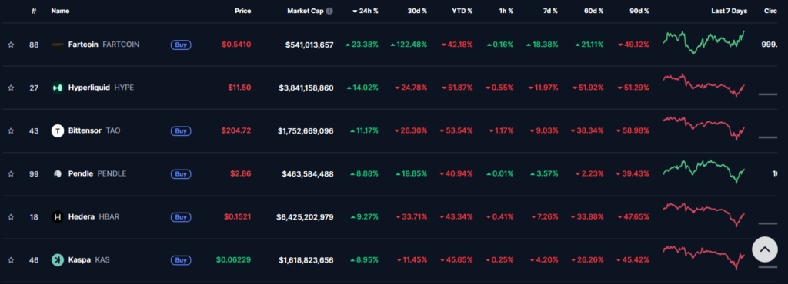This screenshot has width=788, height=284.
Task: Sort the table by 24h % column
Action: 366,11
